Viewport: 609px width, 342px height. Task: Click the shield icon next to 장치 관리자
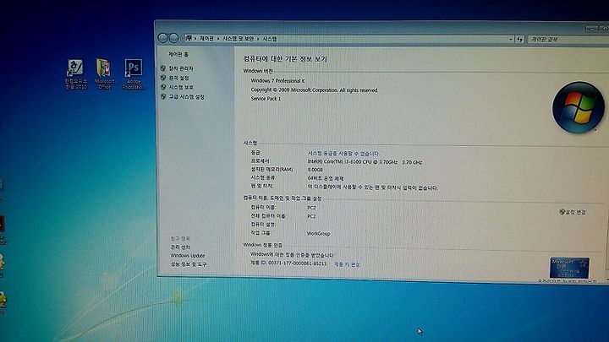pos(163,68)
